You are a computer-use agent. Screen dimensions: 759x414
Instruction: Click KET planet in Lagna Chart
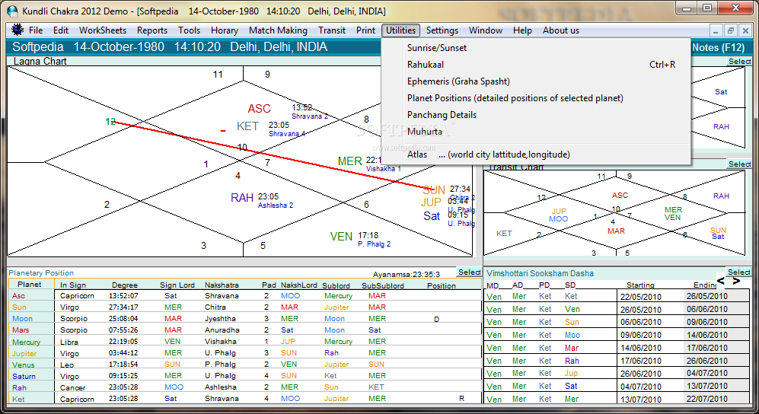click(247, 126)
